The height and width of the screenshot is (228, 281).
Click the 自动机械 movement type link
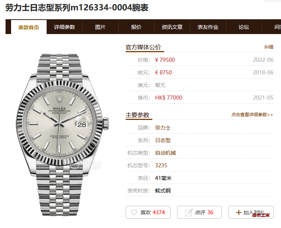(x=165, y=153)
